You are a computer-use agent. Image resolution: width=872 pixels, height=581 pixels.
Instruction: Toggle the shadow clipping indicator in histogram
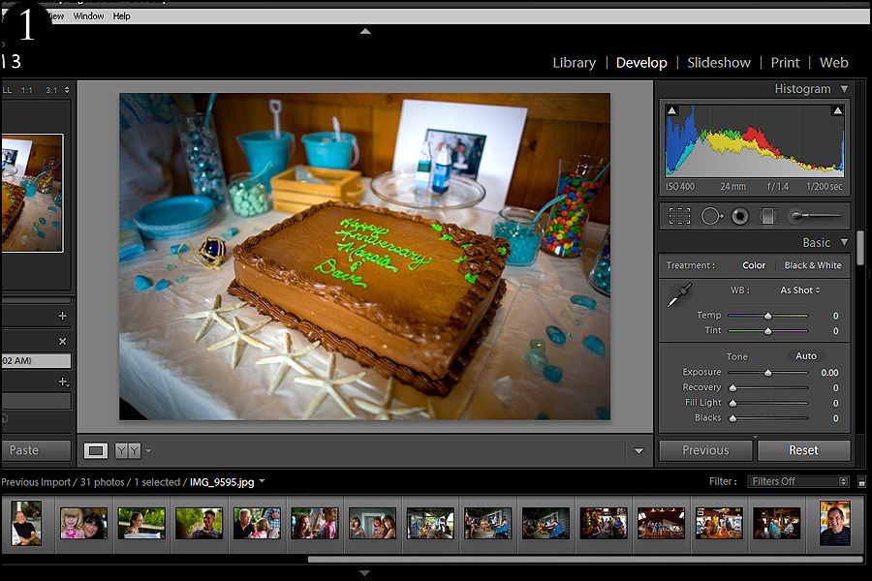(x=671, y=110)
